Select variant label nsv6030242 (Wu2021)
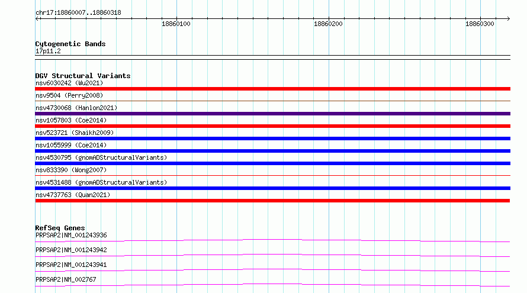This screenshot has width=527, height=293. coord(69,83)
